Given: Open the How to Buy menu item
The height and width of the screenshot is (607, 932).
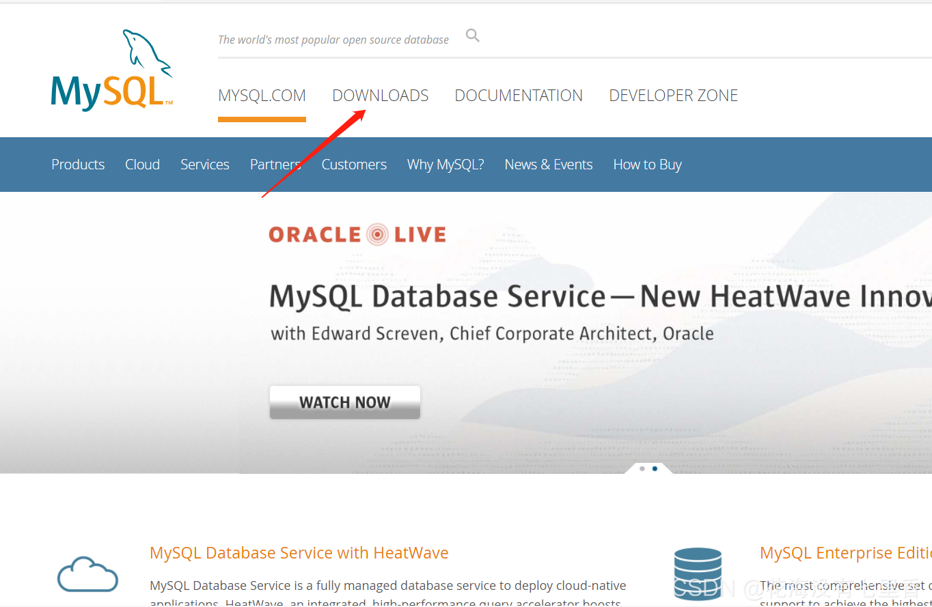Looking at the screenshot, I should (648, 165).
